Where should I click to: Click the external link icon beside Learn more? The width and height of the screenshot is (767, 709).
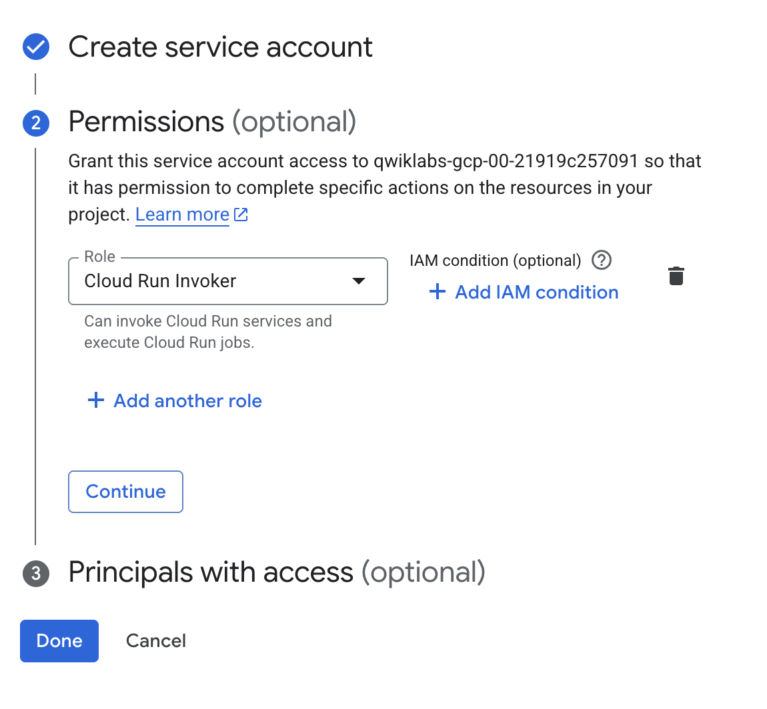[241, 215]
